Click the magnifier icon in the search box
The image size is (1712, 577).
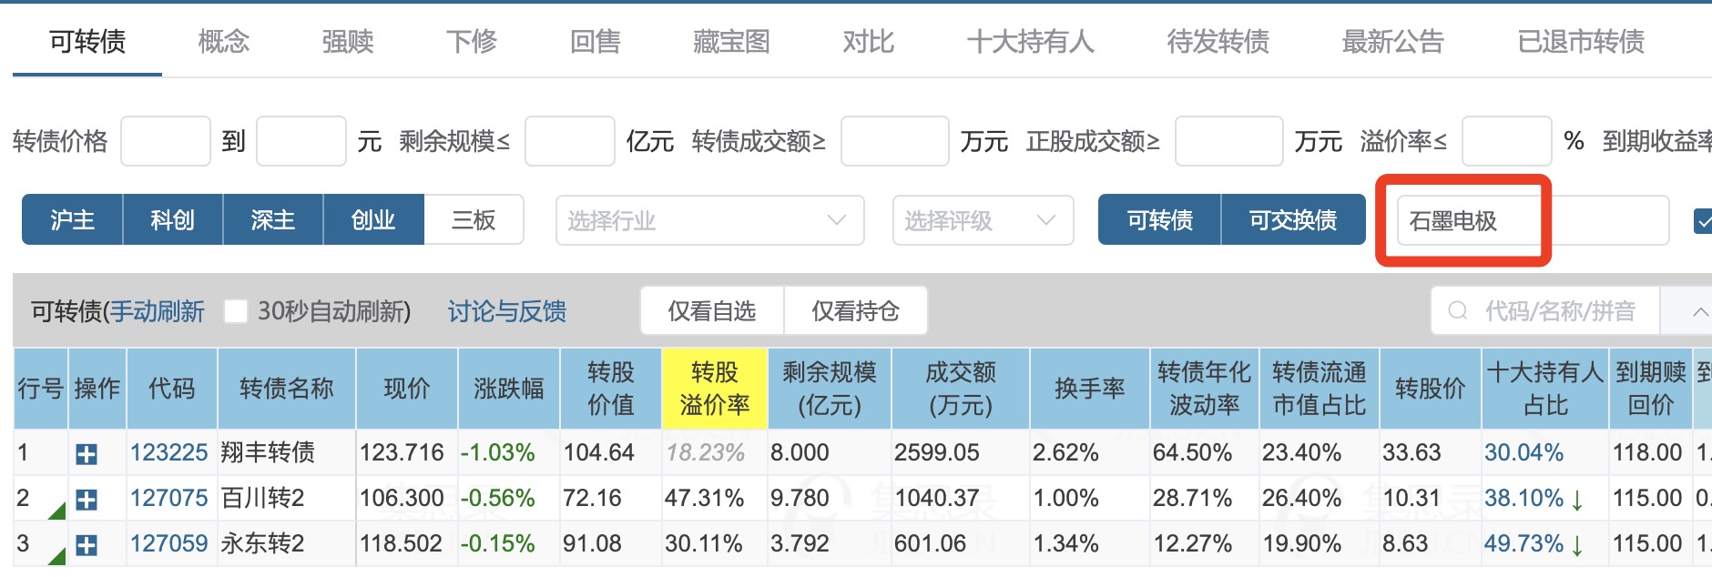[x=1458, y=311]
